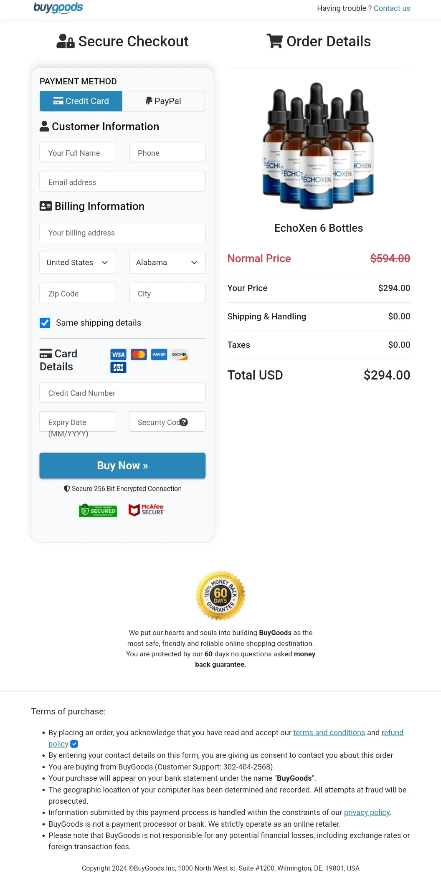Viewport: 441px width, 886px height.
Task: Select the Credit Card payment tab
Action: pos(81,101)
